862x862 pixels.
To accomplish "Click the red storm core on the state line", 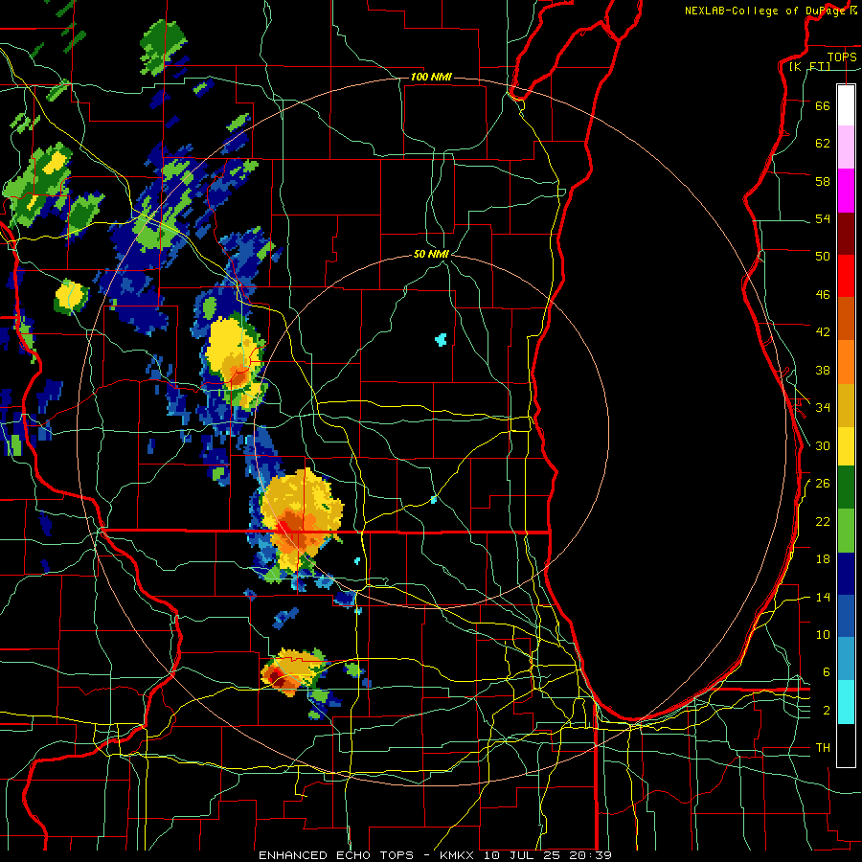I will [284, 528].
